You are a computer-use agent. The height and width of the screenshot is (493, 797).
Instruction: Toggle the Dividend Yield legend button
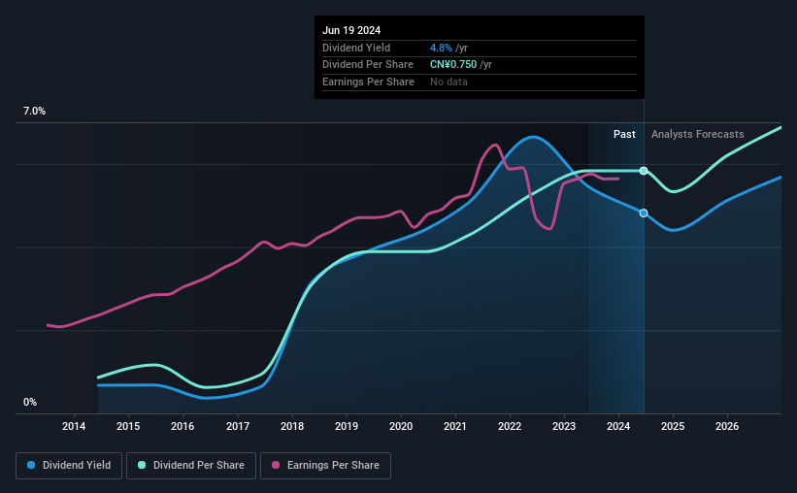[69, 466]
